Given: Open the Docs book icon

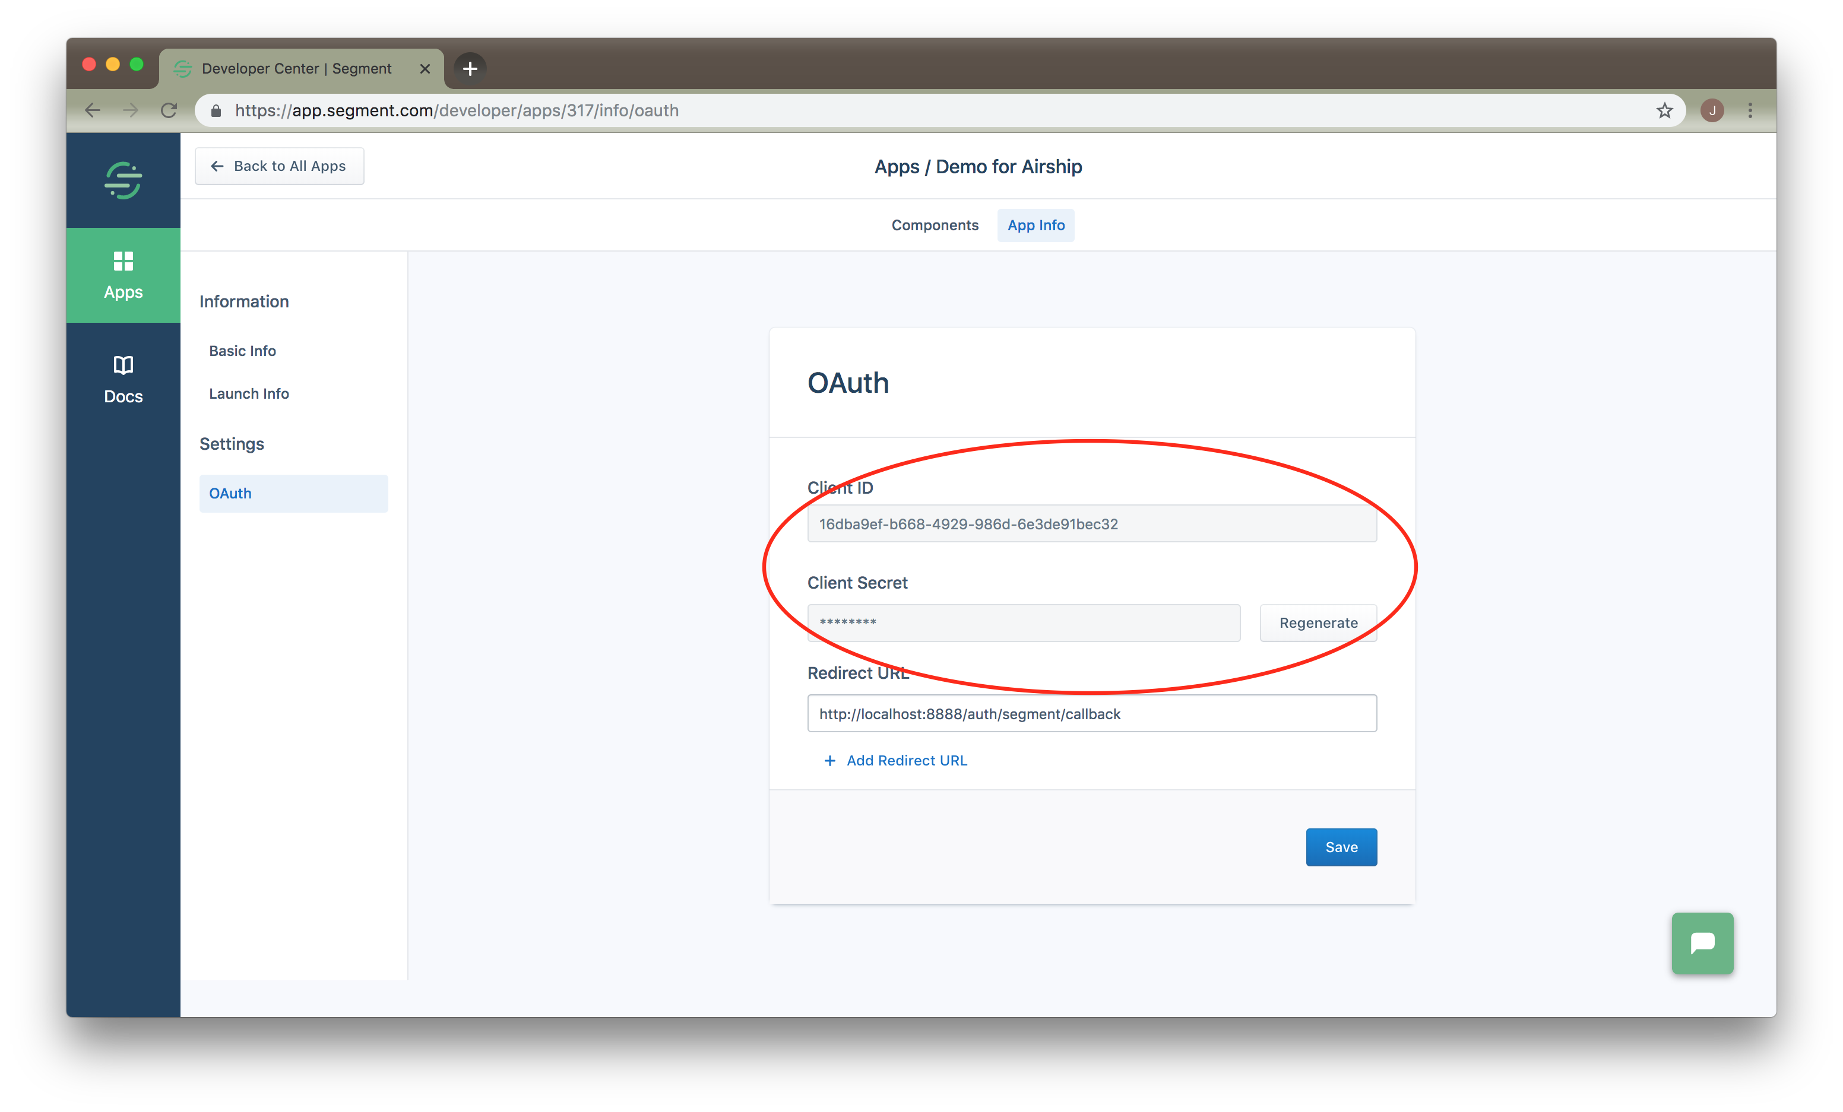Looking at the screenshot, I should (x=123, y=366).
